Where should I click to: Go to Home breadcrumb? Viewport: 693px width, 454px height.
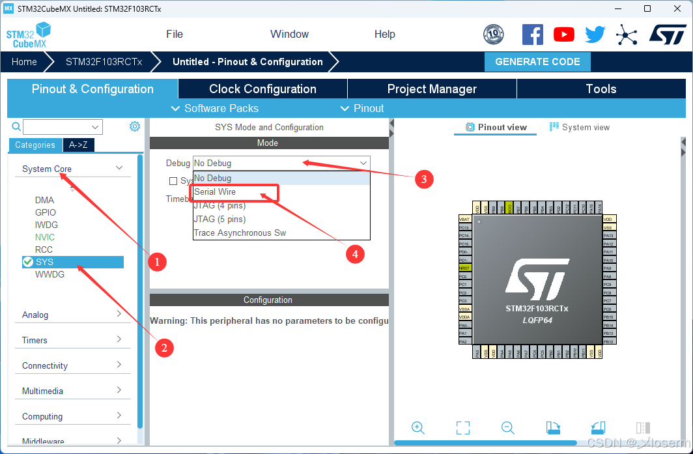coord(24,62)
